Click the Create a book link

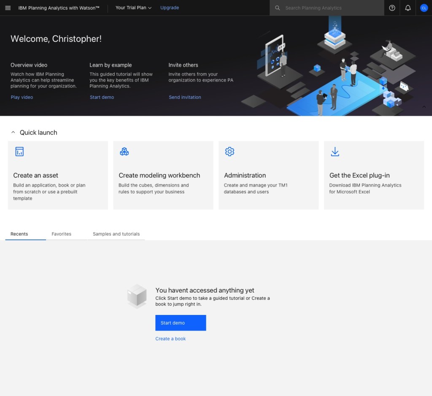click(170, 339)
